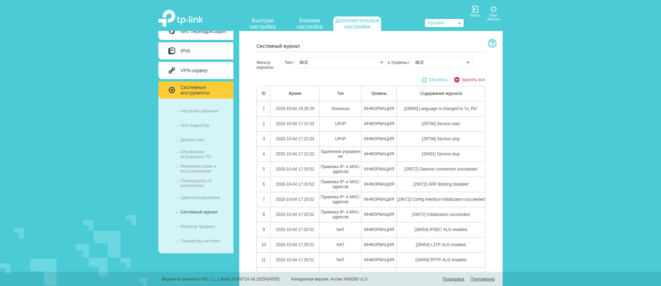Image resolution: width=661 pixels, height=286 pixels.
Task: Open the Русский language dropdown
Action: (444, 23)
